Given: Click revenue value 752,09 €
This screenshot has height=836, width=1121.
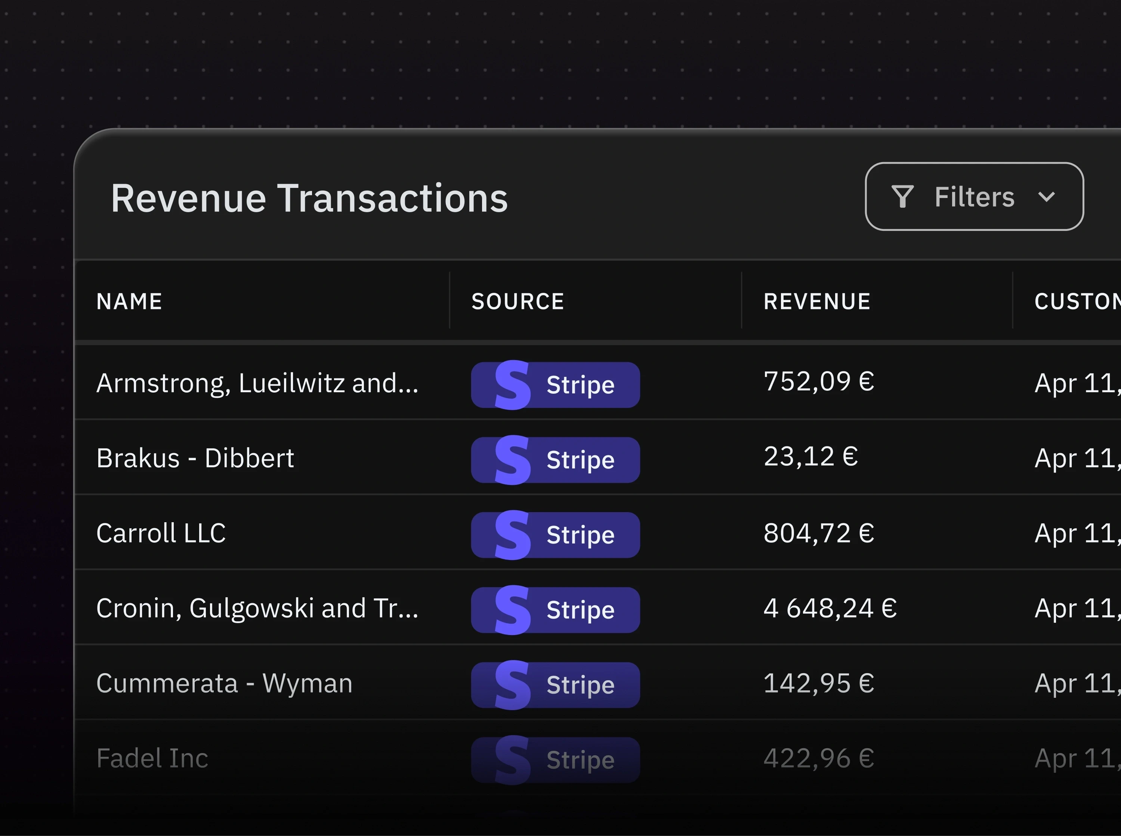Looking at the screenshot, I should tap(819, 381).
